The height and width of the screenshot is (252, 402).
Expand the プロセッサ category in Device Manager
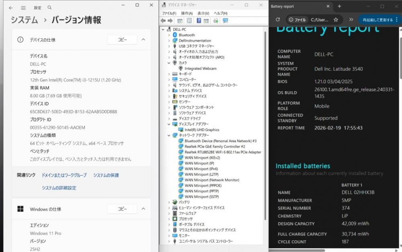coord(169,219)
